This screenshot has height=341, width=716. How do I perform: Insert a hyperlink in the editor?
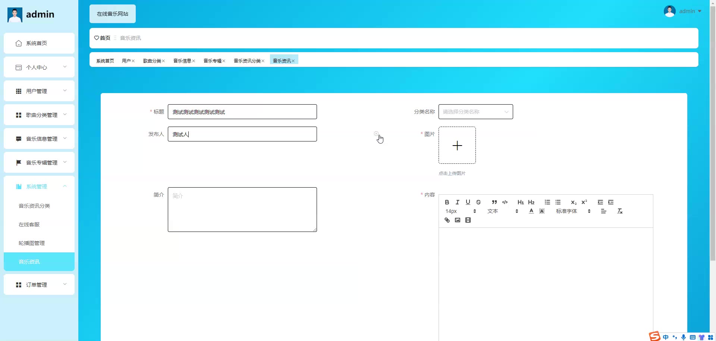447,220
